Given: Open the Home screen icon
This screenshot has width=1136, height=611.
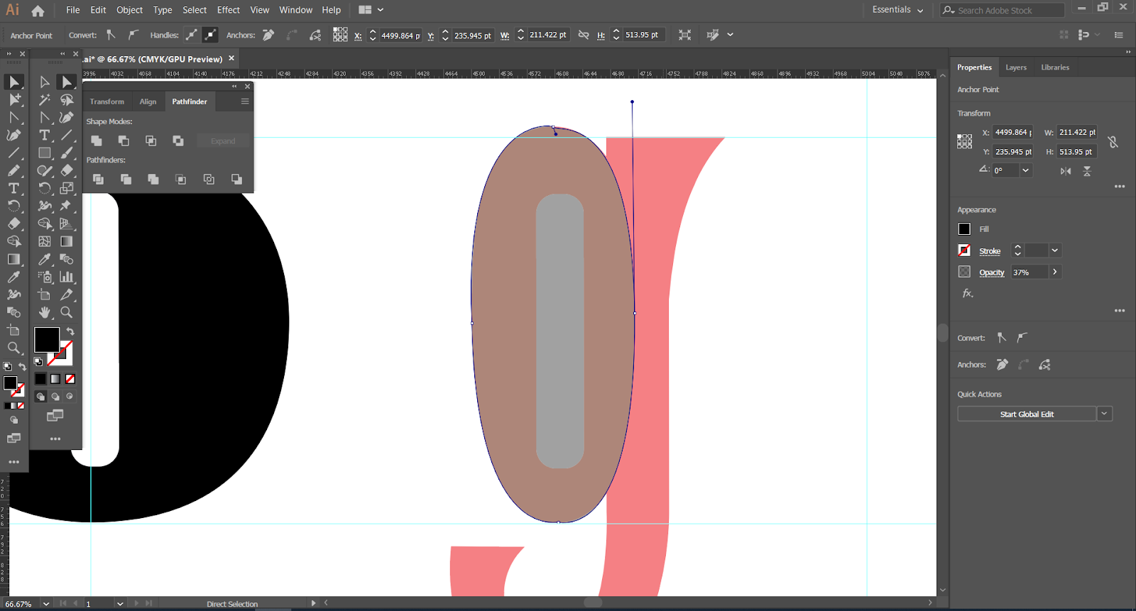Looking at the screenshot, I should [x=38, y=11].
